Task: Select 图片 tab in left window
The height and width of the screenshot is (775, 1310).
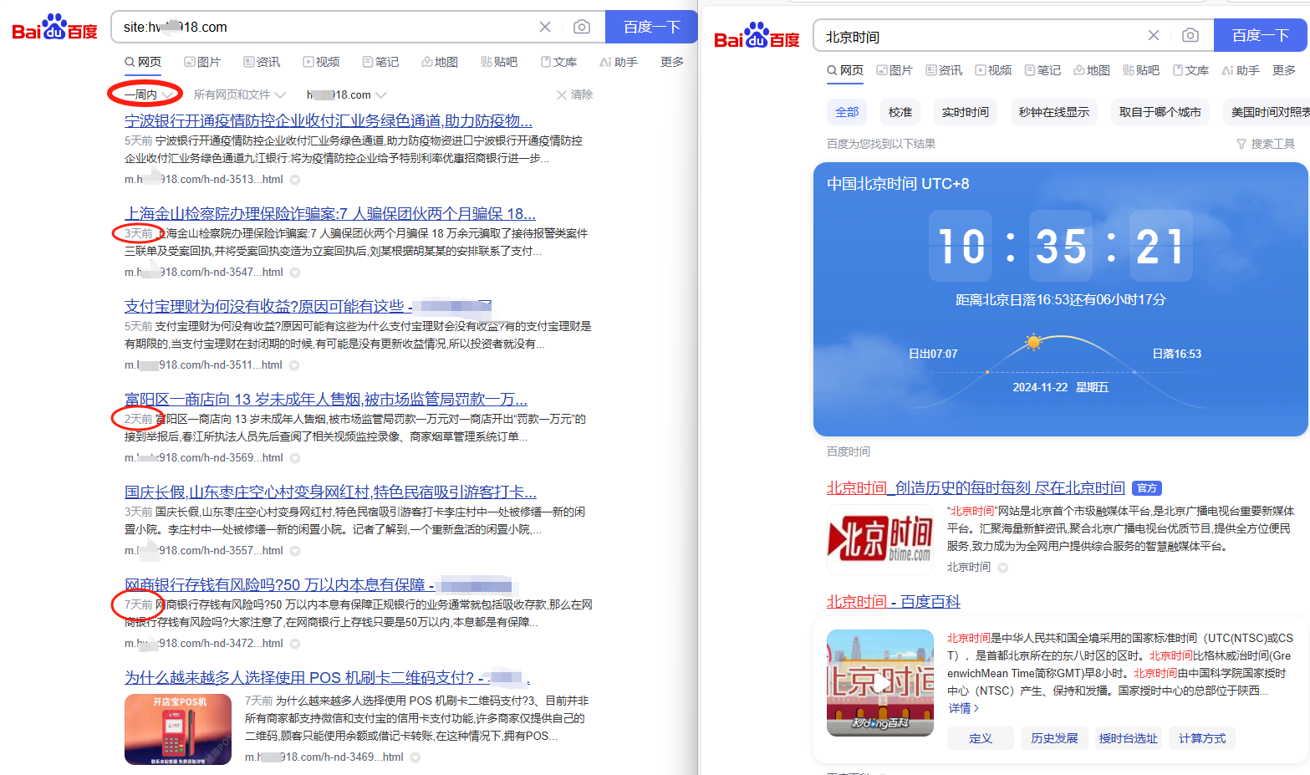Action: (202, 62)
